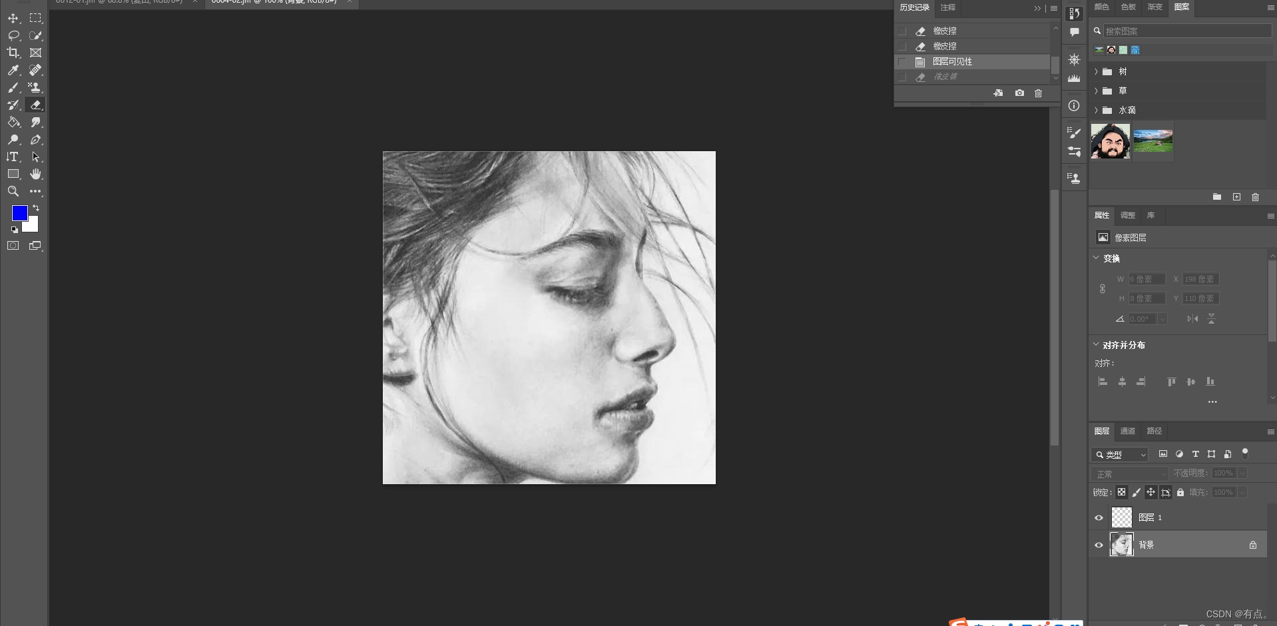The width and height of the screenshot is (1277, 626).
Task: Switch to the 通道 tab
Action: 1128,431
